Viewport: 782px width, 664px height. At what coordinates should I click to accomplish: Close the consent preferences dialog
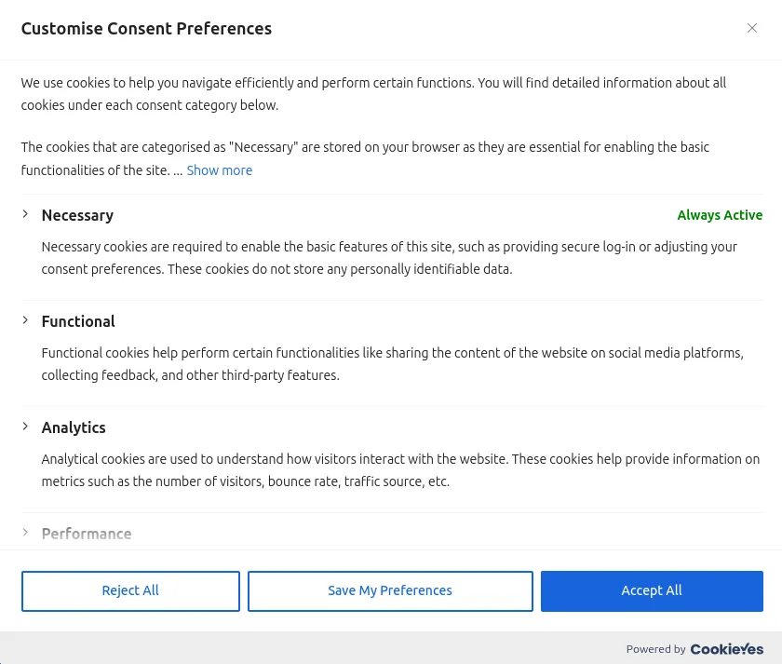coord(752,28)
